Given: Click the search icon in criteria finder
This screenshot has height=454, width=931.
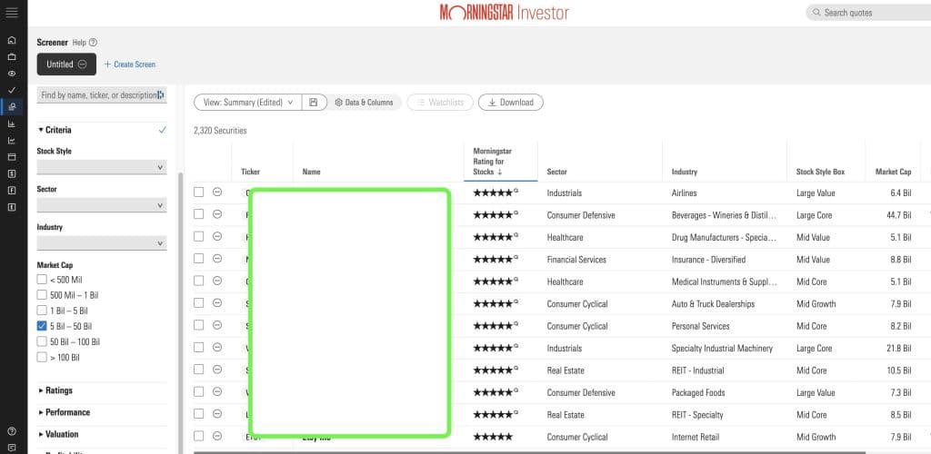Looking at the screenshot, I should click(161, 94).
